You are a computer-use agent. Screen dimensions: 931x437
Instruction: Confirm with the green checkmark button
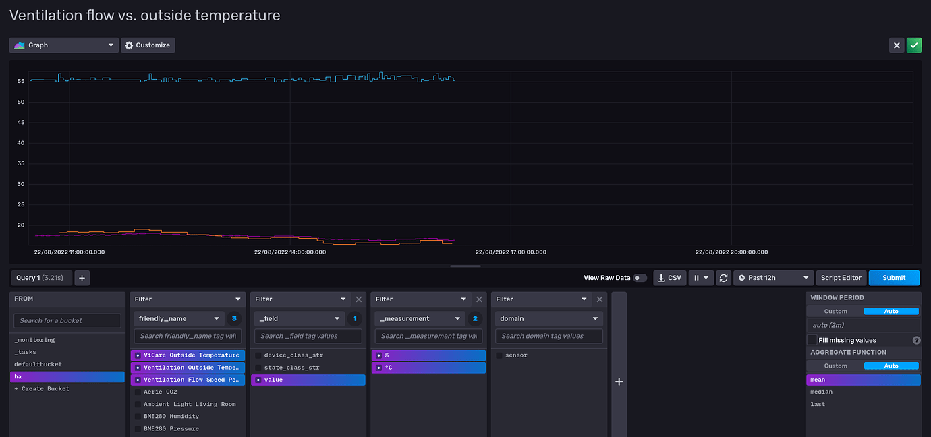click(x=914, y=45)
